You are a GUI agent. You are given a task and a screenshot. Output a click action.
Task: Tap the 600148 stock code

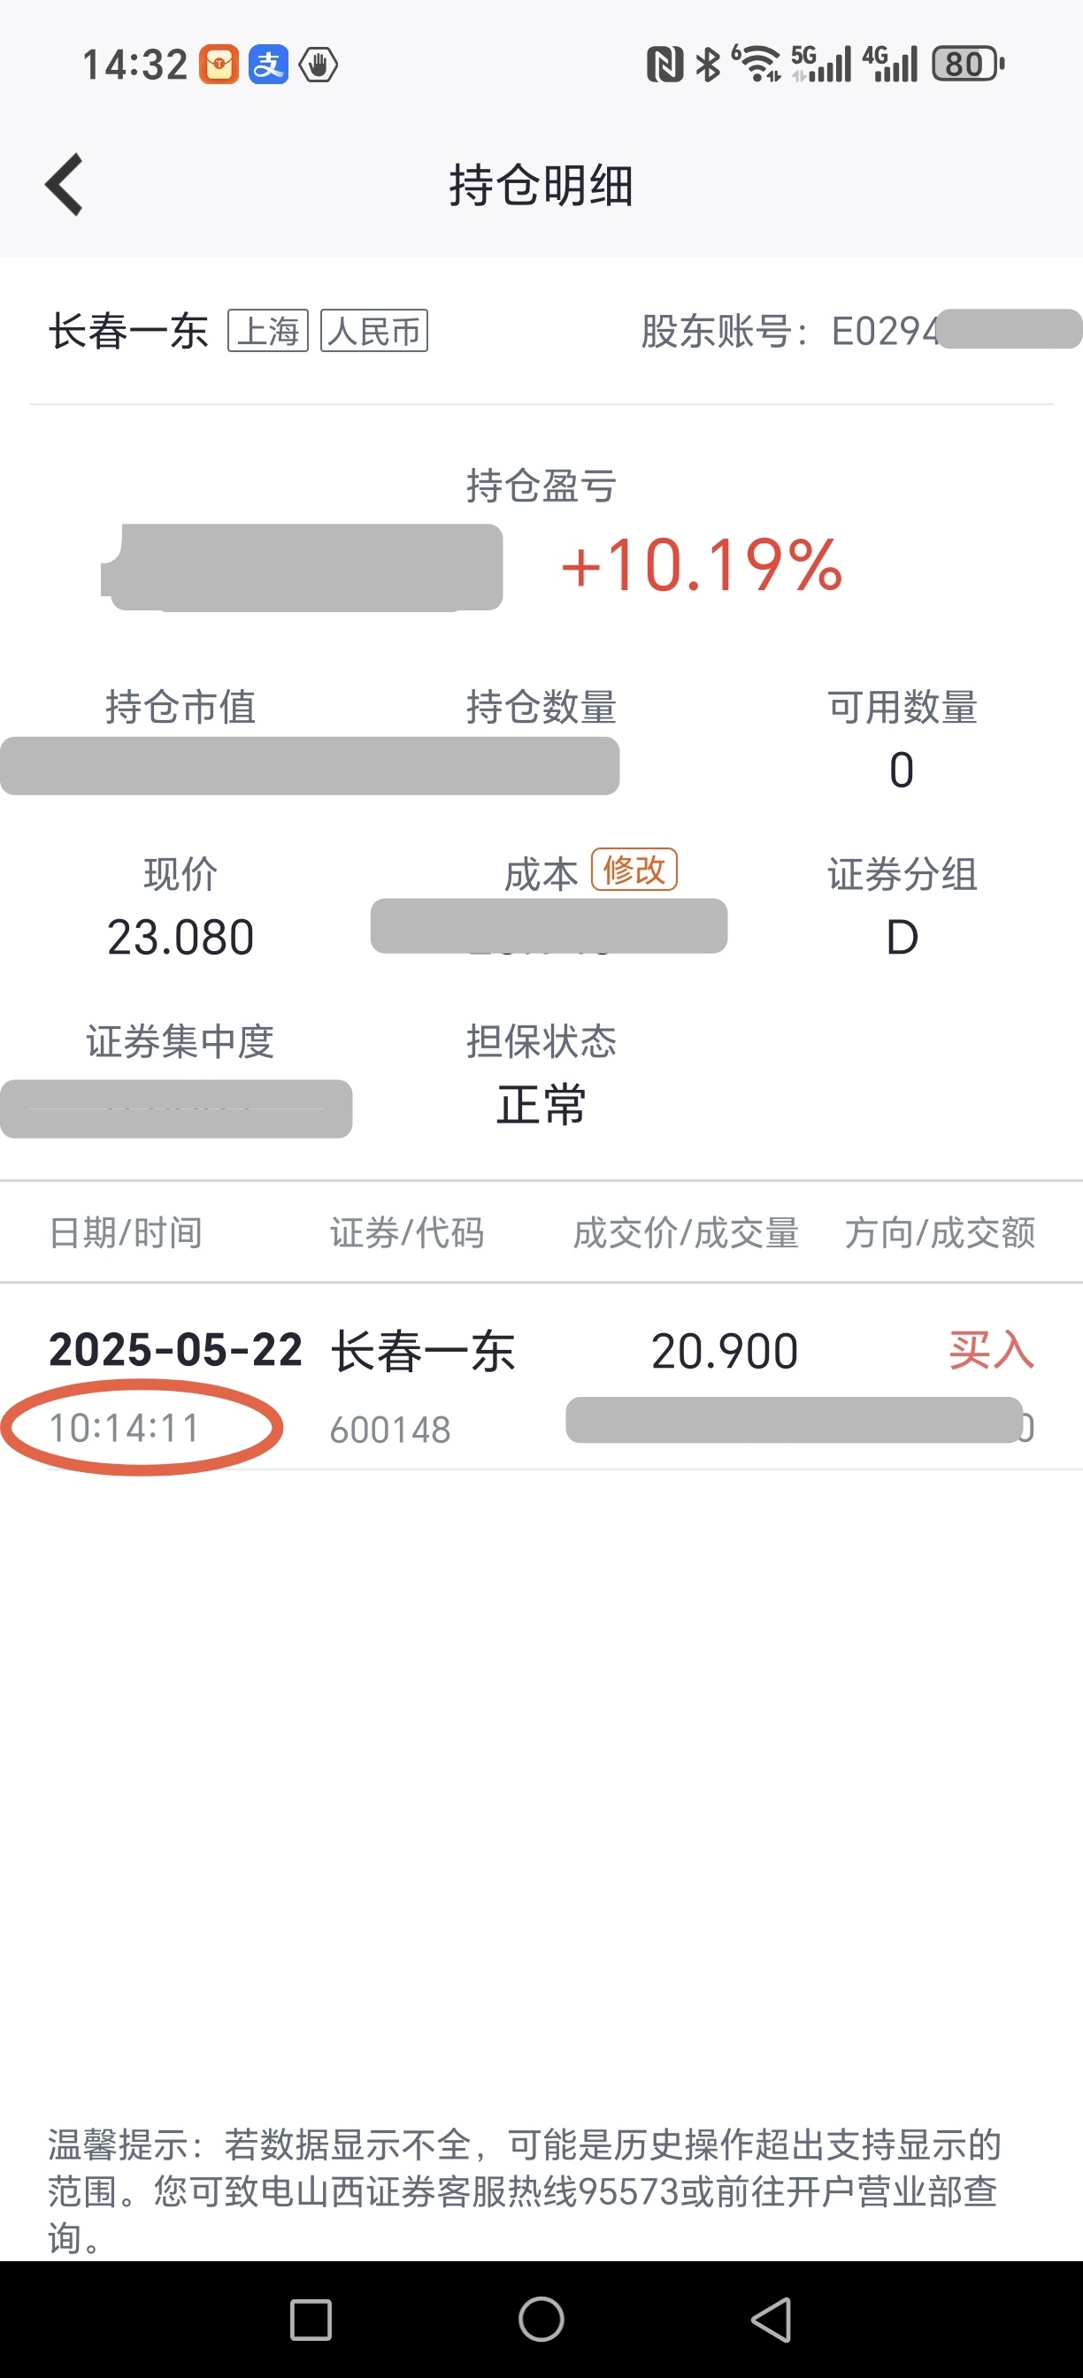390,1430
